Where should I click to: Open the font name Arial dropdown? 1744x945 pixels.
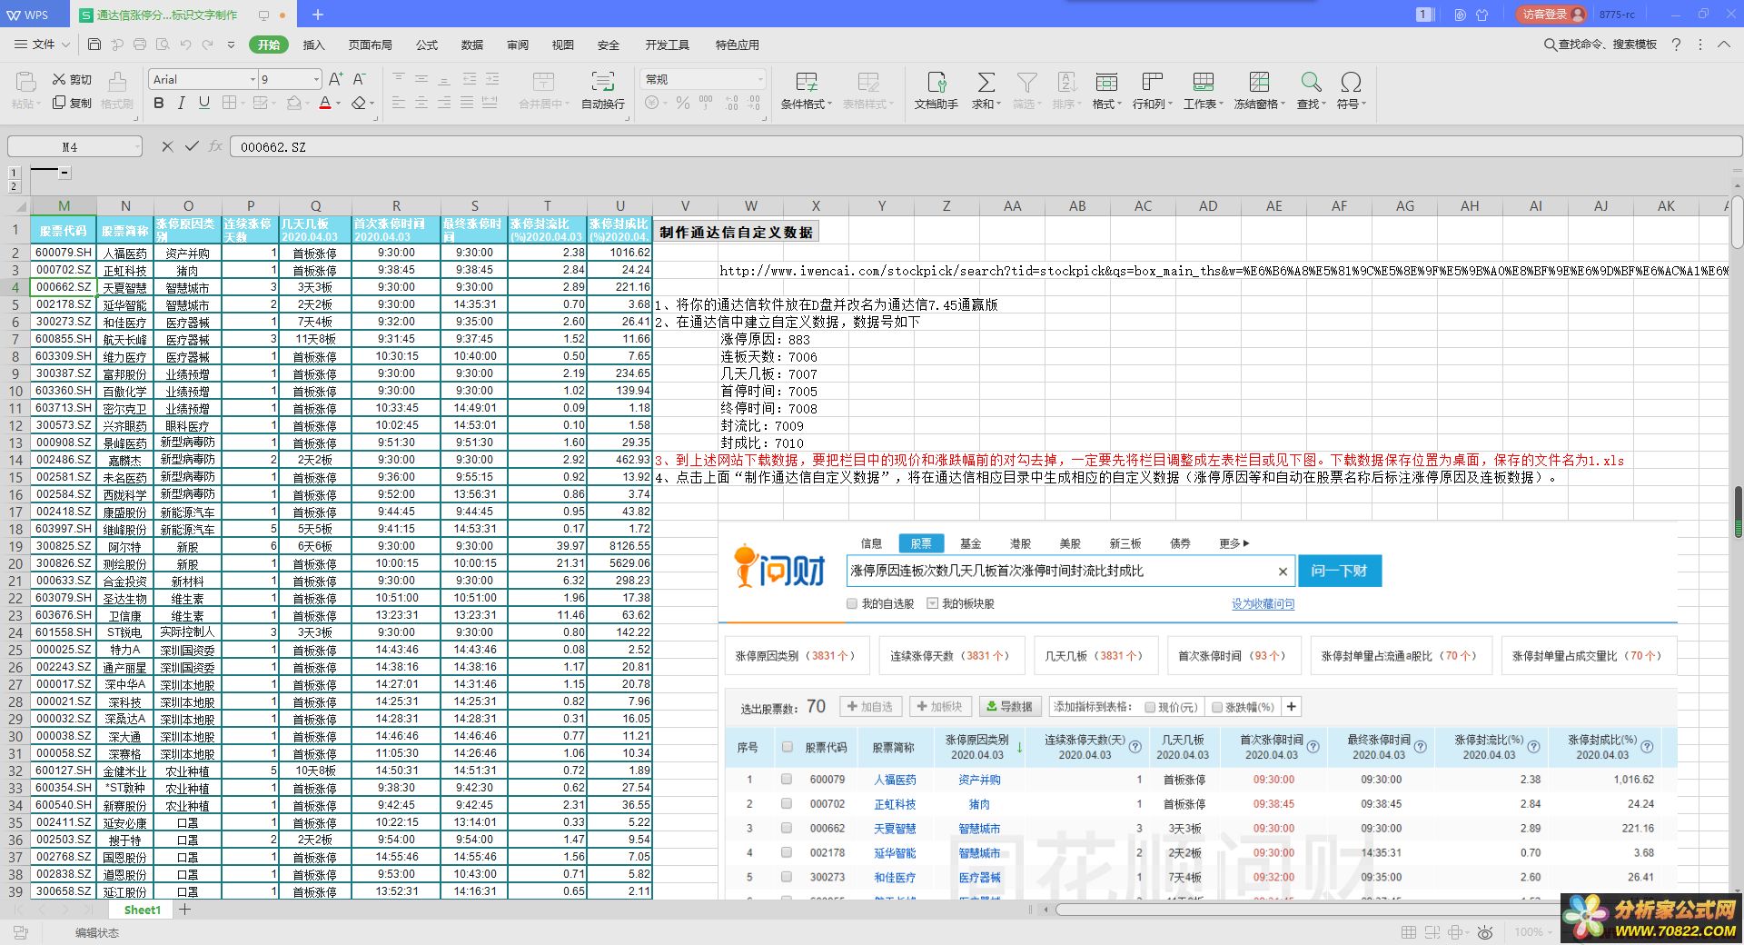click(x=253, y=79)
